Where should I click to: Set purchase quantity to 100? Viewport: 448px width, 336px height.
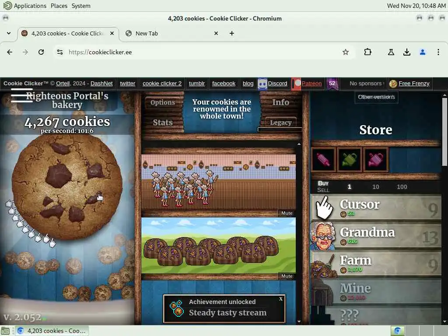click(x=402, y=187)
